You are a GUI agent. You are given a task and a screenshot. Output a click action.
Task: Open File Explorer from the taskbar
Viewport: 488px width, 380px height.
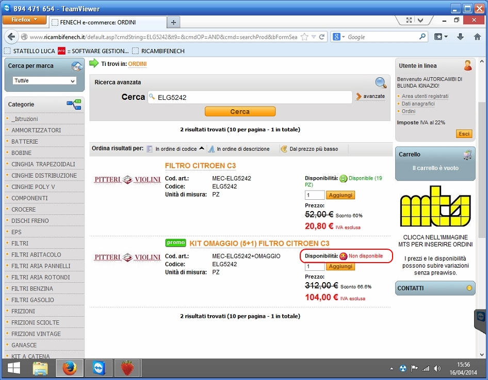[40, 369]
